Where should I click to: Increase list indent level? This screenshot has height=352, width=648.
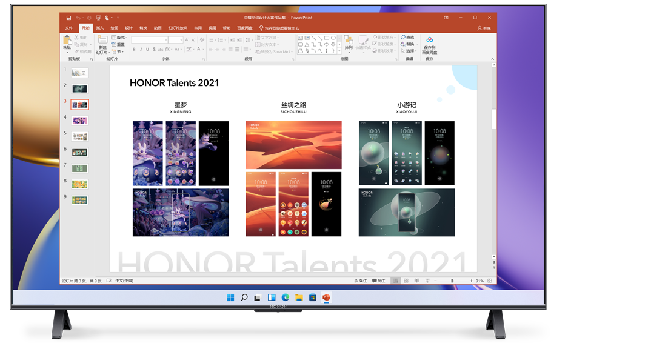coord(239,39)
